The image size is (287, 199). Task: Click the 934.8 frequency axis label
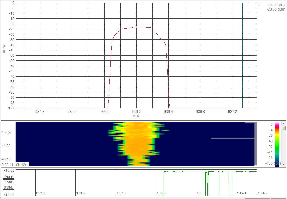[40, 112]
